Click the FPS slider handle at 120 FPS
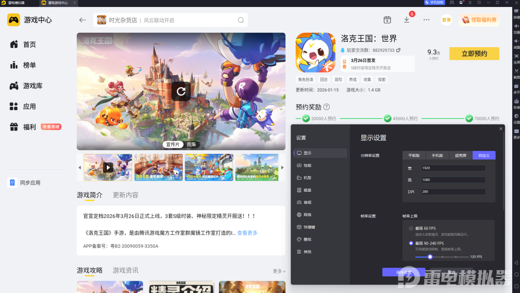This screenshot has height=293, width=520. pos(430,257)
